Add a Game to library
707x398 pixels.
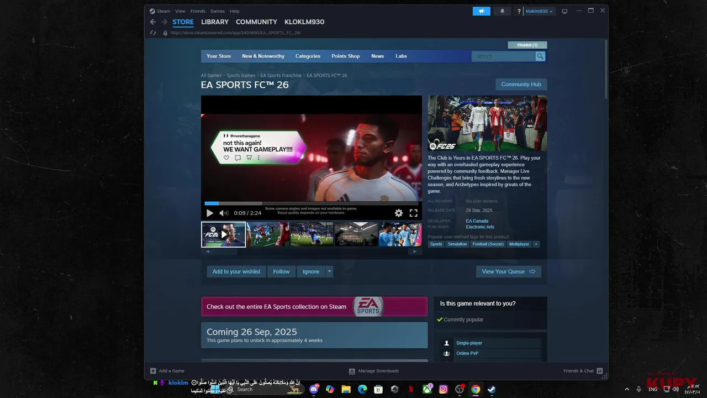[x=167, y=371]
